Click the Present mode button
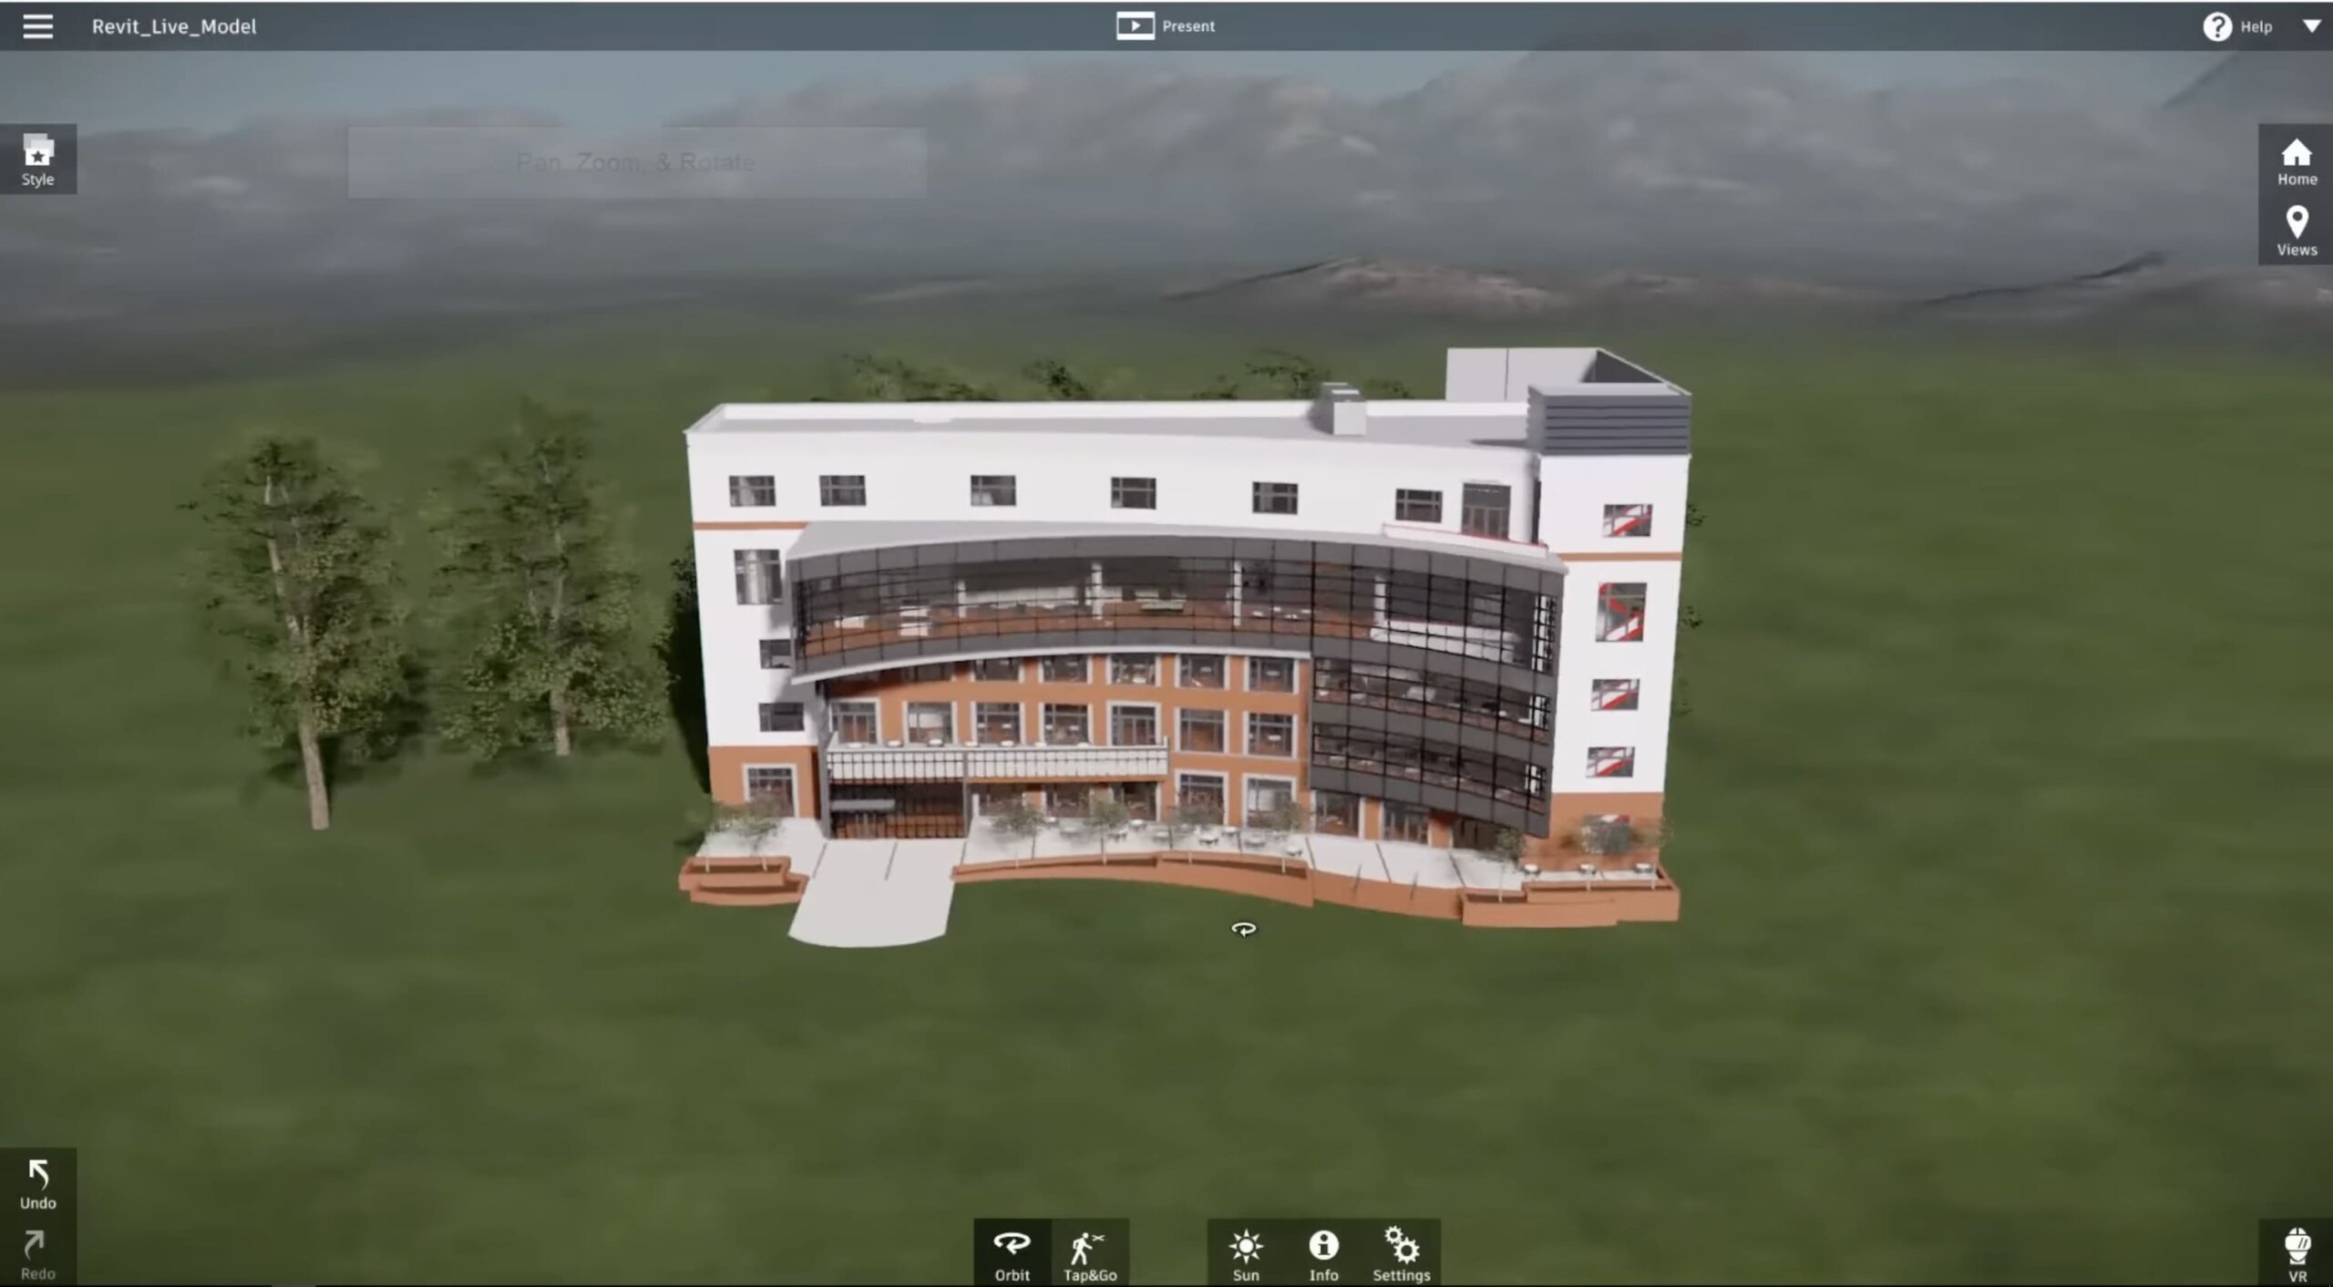This screenshot has height=1287, width=2333. coord(1166,24)
